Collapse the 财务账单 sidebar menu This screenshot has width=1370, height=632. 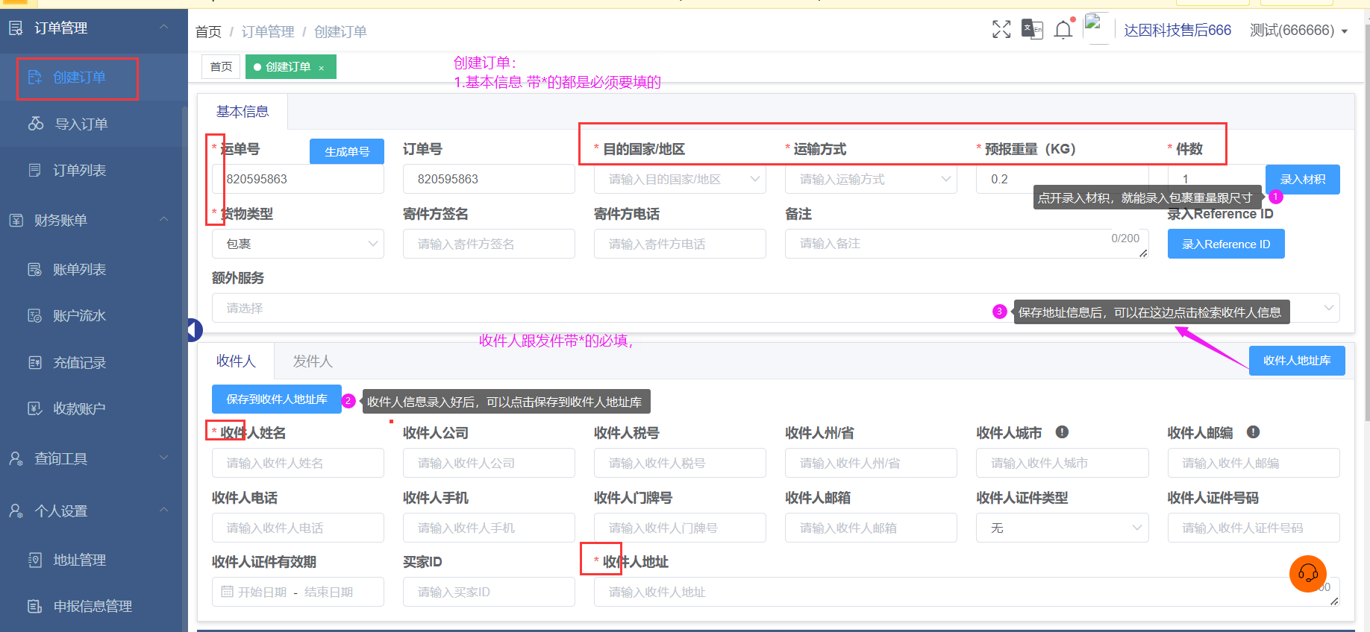[163, 220]
